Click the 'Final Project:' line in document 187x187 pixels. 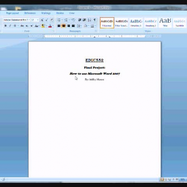point(95,68)
